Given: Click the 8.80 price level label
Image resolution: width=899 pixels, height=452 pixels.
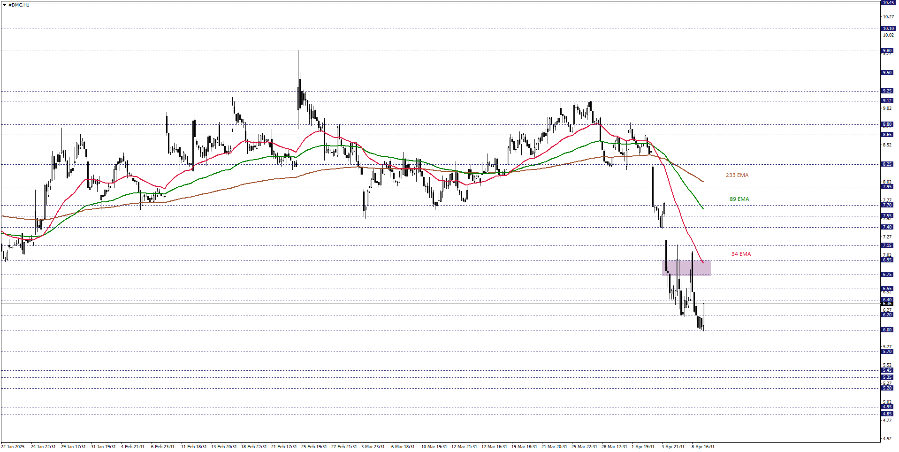Looking at the screenshot, I should click(x=887, y=125).
